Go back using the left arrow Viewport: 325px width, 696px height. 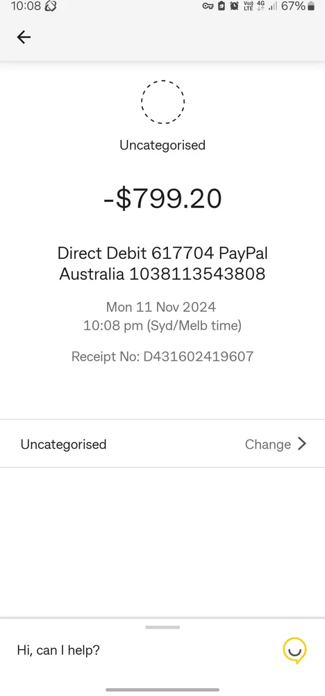[x=24, y=38]
